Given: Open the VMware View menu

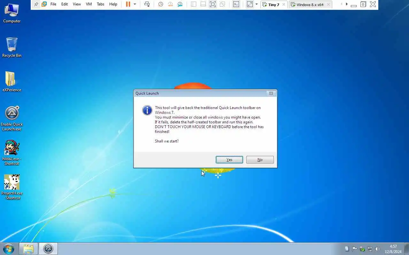Looking at the screenshot, I should (x=77, y=4).
